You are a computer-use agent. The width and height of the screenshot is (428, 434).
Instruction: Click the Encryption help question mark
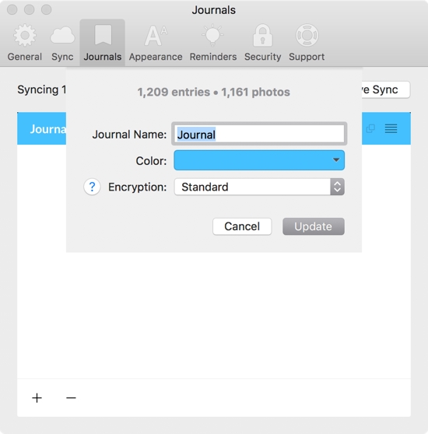(x=92, y=187)
